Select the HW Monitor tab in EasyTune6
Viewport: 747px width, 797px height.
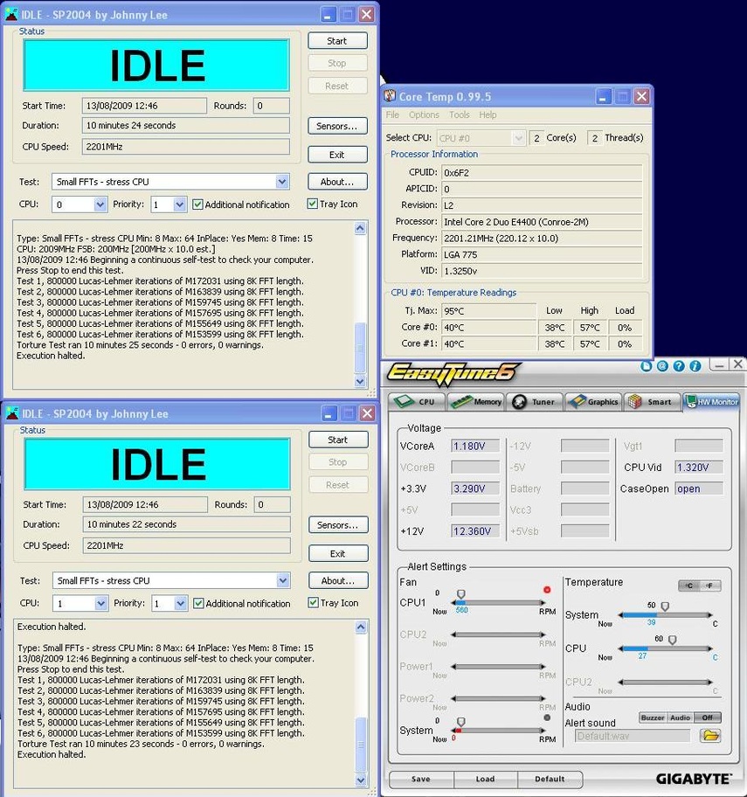(x=711, y=401)
